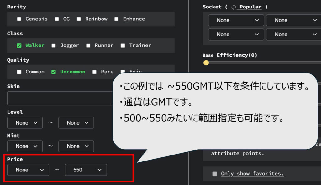Enable the Rare quality checkbox
The width and height of the screenshot is (321, 185).
coord(94,72)
